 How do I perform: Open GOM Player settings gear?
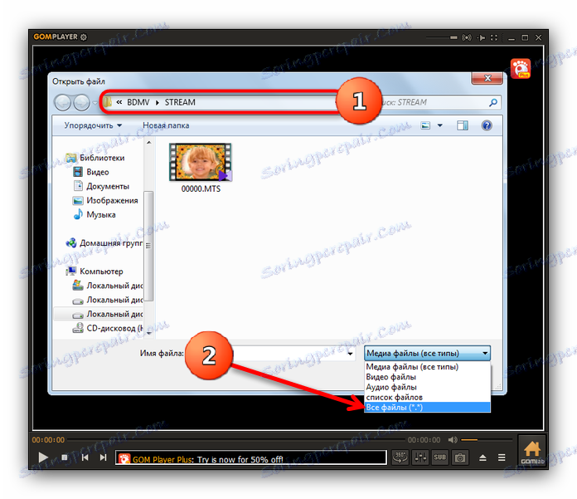[x=84, y=37]
